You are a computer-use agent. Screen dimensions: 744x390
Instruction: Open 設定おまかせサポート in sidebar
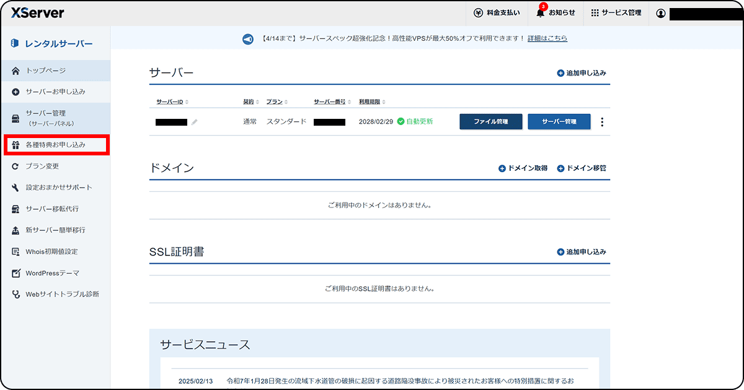click(x=56, y=188)
